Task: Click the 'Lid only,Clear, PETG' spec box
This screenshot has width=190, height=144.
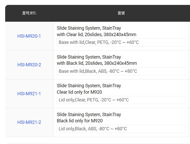Action: tap(121, 100)
